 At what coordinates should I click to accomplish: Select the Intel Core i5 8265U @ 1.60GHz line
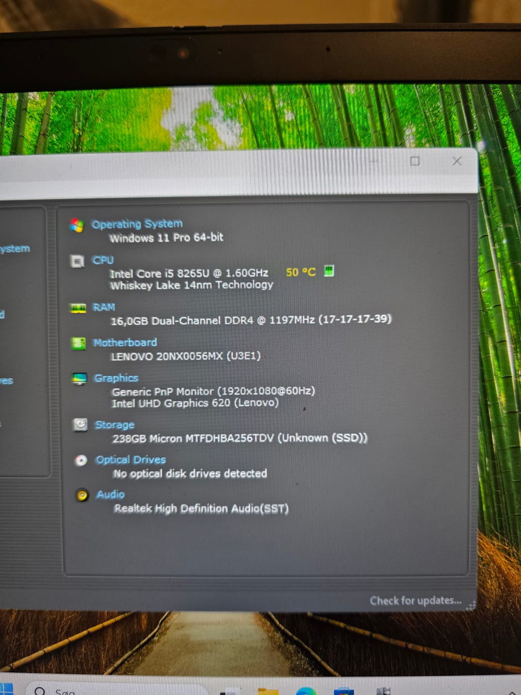pyautogui.click(x=189, y=273)
